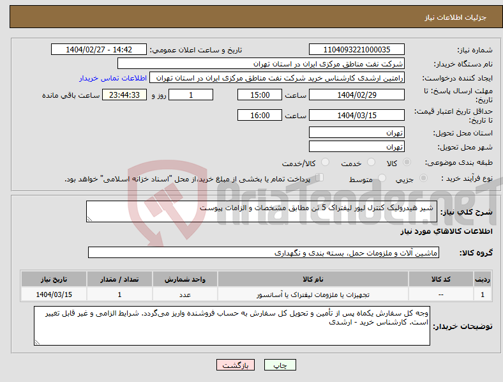Click the شهر محل تحویل field
The width and height of the screenshot is (503, 382).
[x=356, y=146]
